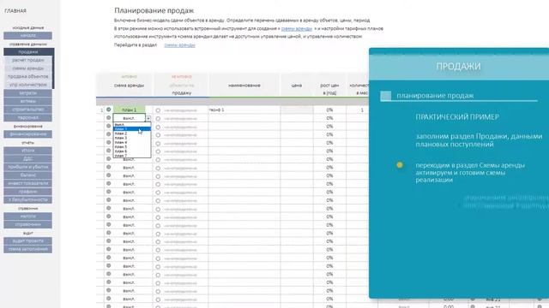Image resolution: width=549 pixels, height=308 pixels.
Task: Select the продажи sidebar item
Action: 28,52
